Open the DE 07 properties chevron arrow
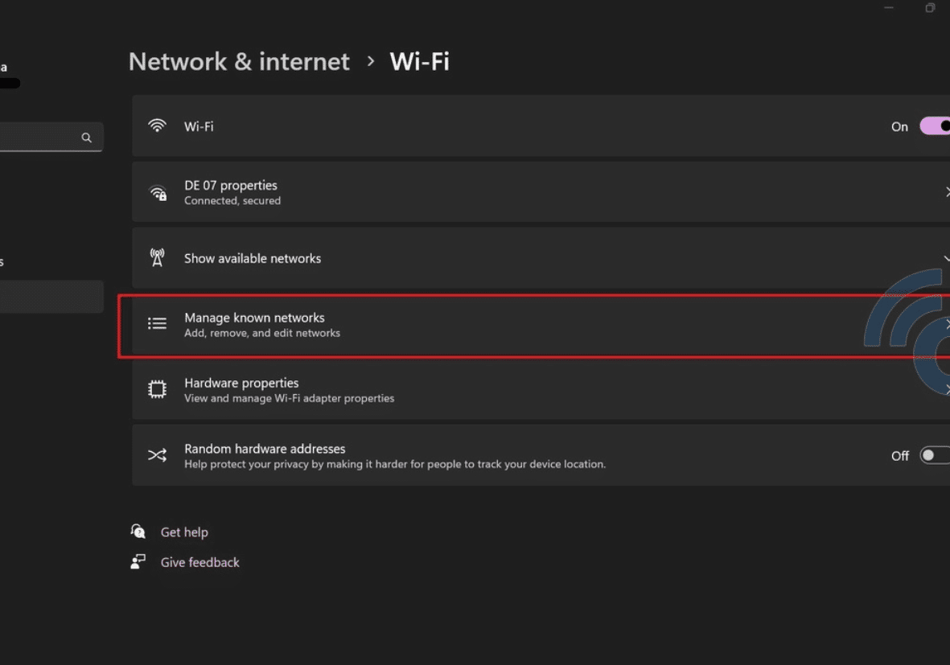The width and height of the screenshot is (950, 665). click(946, 192)
